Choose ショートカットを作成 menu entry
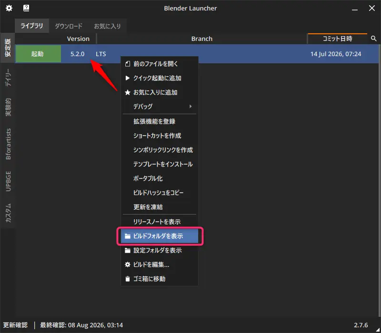The height and width of the screenshot is (333, 381). (x=160, y=136)
